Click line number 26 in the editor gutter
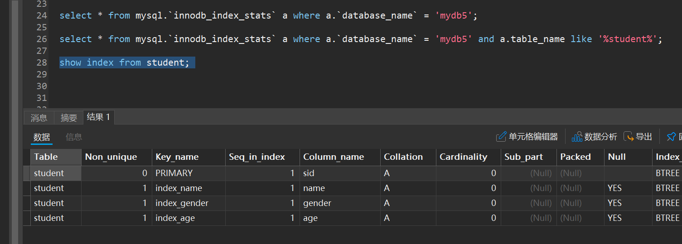Screen dimensions: 682x244 [42, 39]
